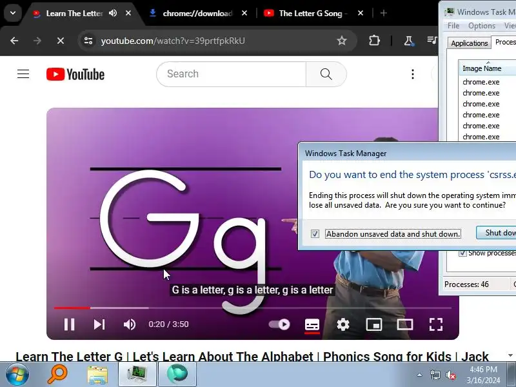Enable miniplayer mode
This screenshot has height=387, width=516.
(374, 324)
